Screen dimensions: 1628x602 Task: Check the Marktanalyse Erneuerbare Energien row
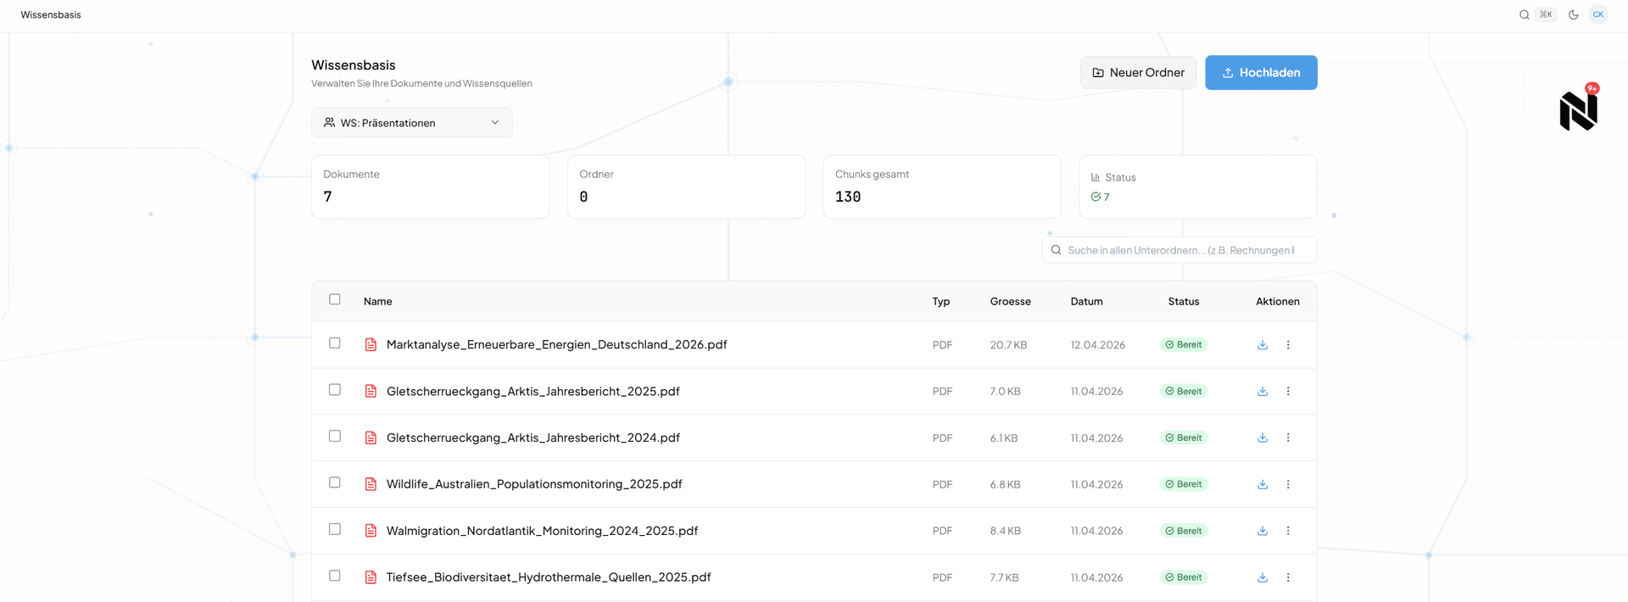[335, 343]
